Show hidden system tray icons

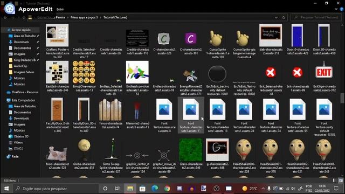[263, 189]
